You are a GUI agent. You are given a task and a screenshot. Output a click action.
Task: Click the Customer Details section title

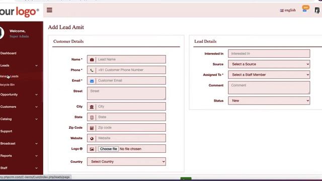pyautogui.click(x=68, y=41)
